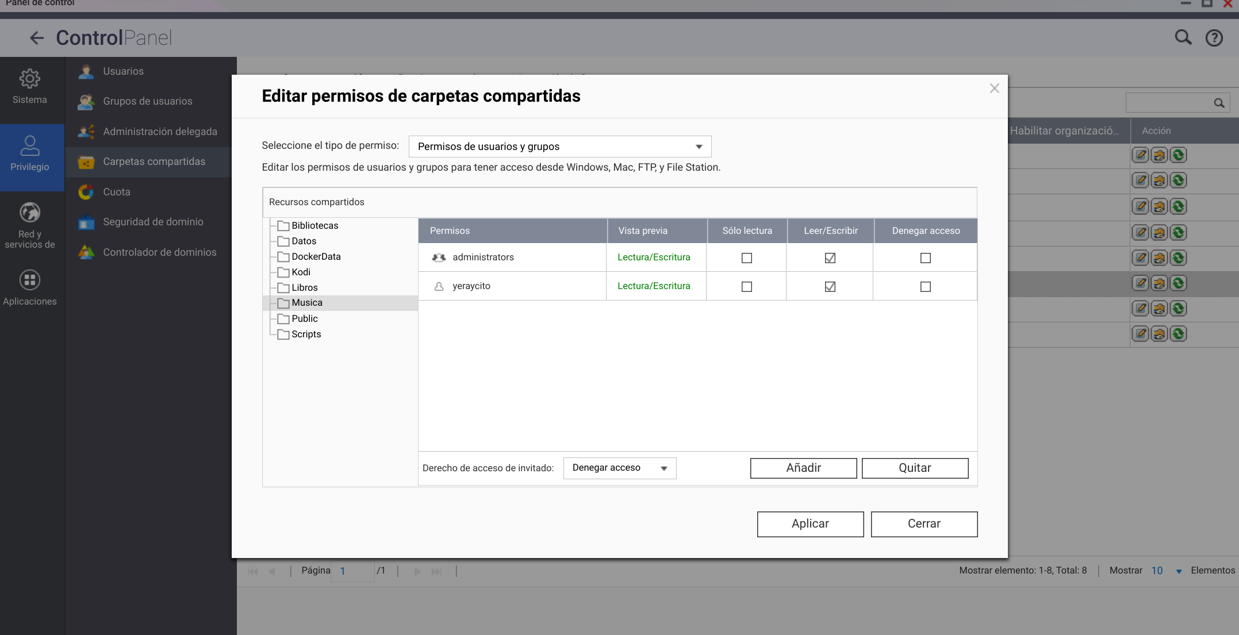Open the Sistema gear section

point(30,87)
